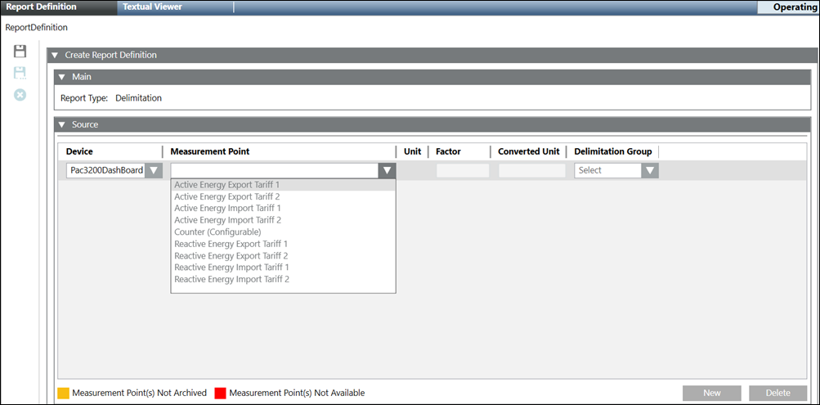Open the Pac3200DashBoard device dropdown
The image size is (820, 405).
pyautogui.click(x=153, y=170)
